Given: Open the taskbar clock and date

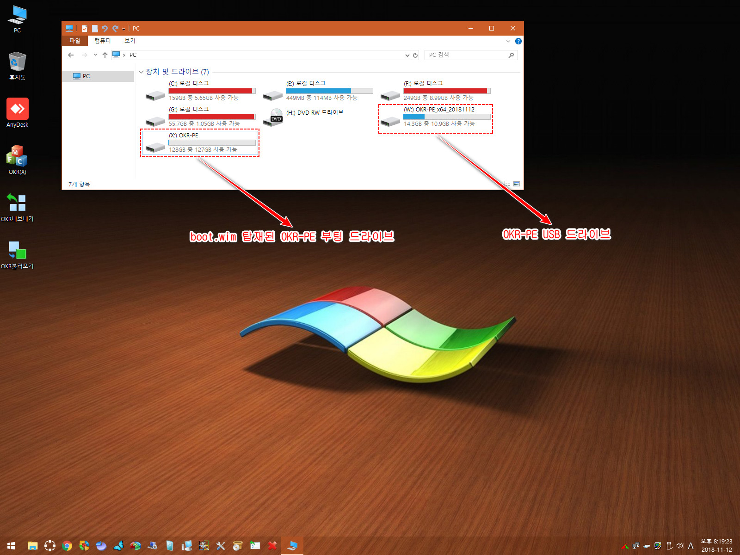Looking at the screenshot, I should click(x=716, y=546).
